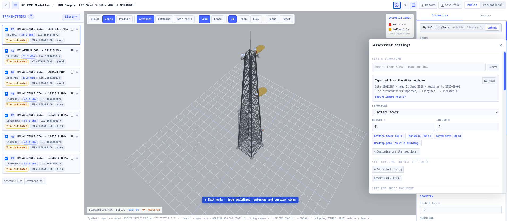Click the Report button

(x=428, y=5)
